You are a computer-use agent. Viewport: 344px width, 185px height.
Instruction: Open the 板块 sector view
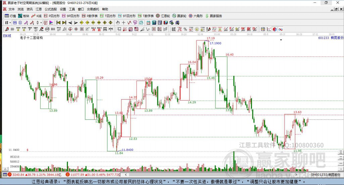24,16
